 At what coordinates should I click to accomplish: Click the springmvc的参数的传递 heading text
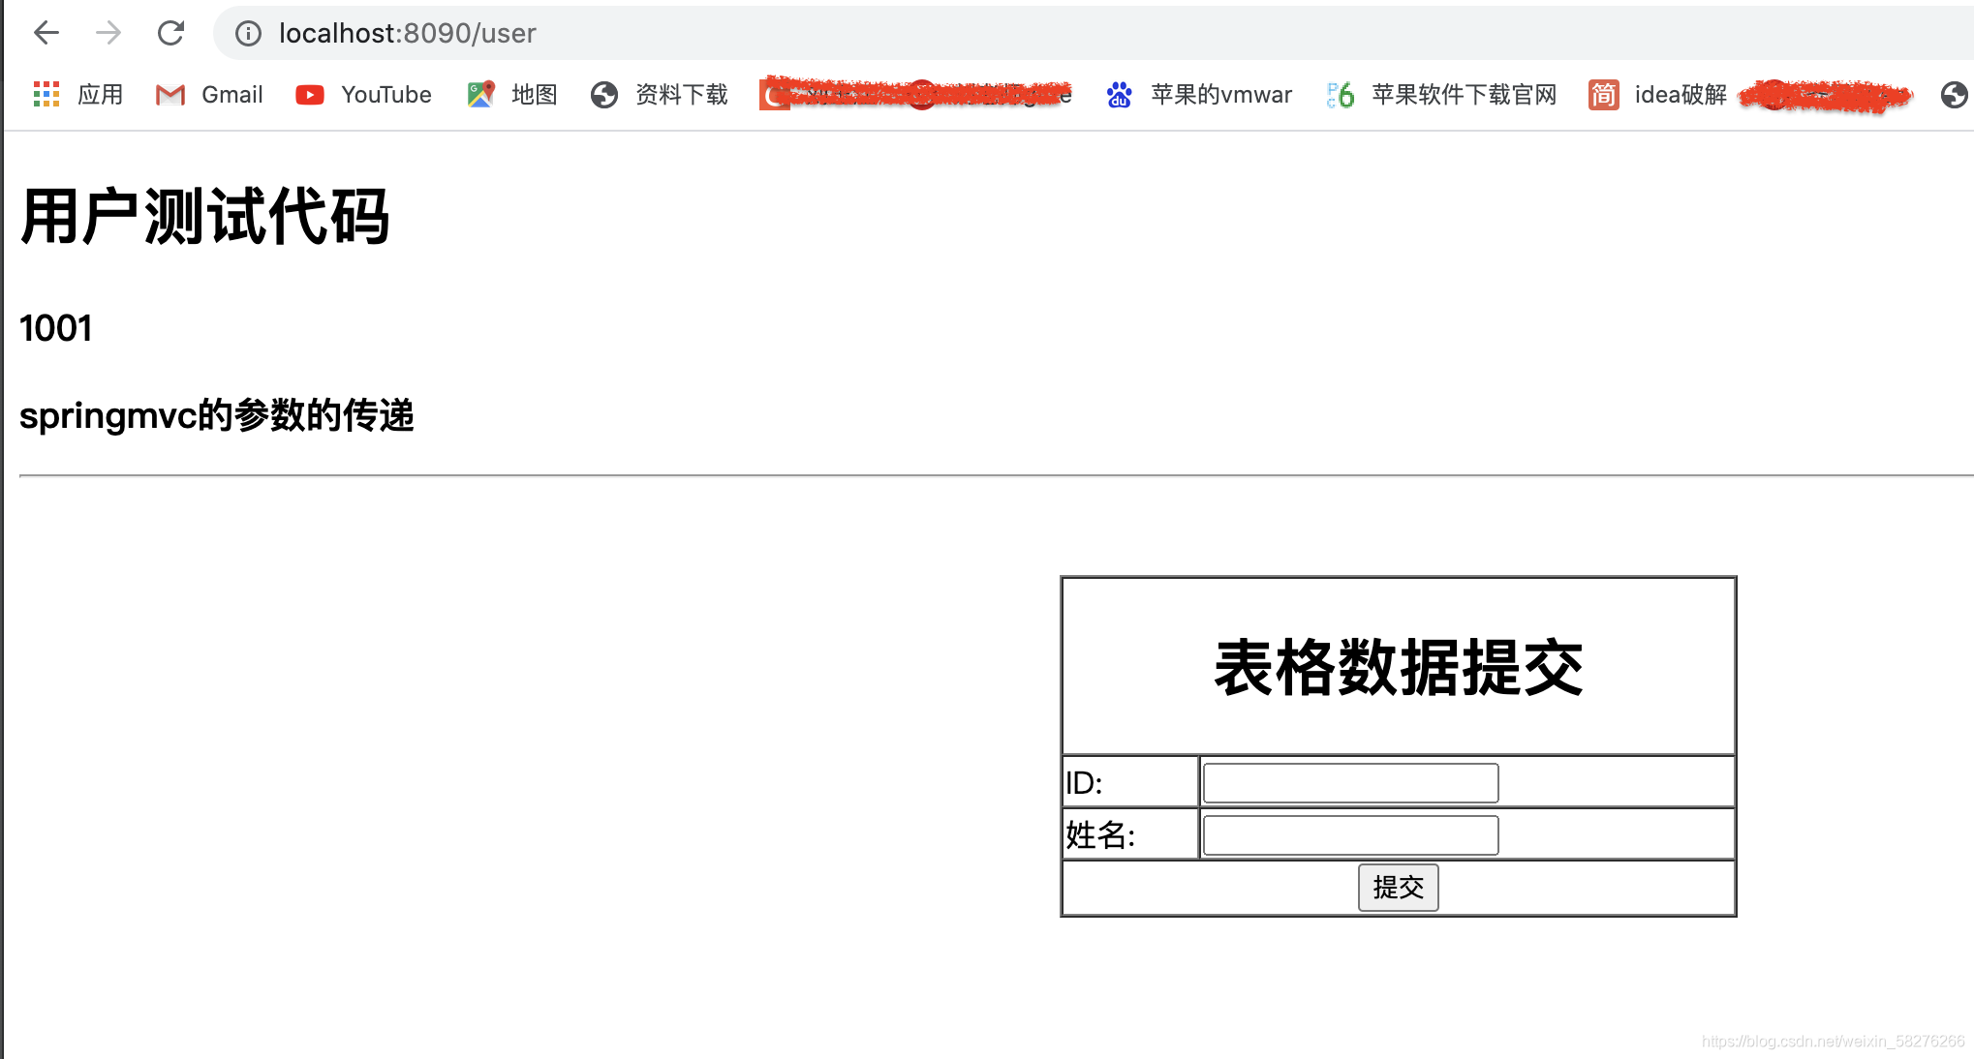pos(217,416)
